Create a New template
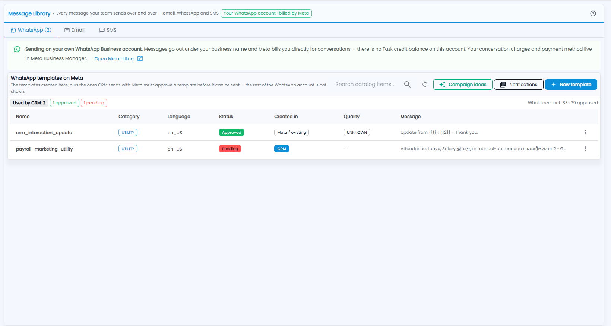611x326 pixels. click(571, 85)
